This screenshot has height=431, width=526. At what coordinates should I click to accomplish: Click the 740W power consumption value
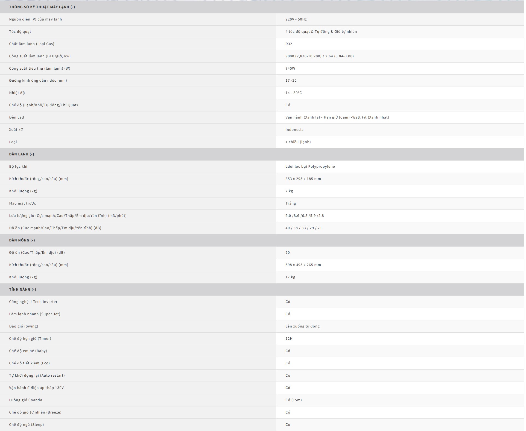tap(290, 69)
